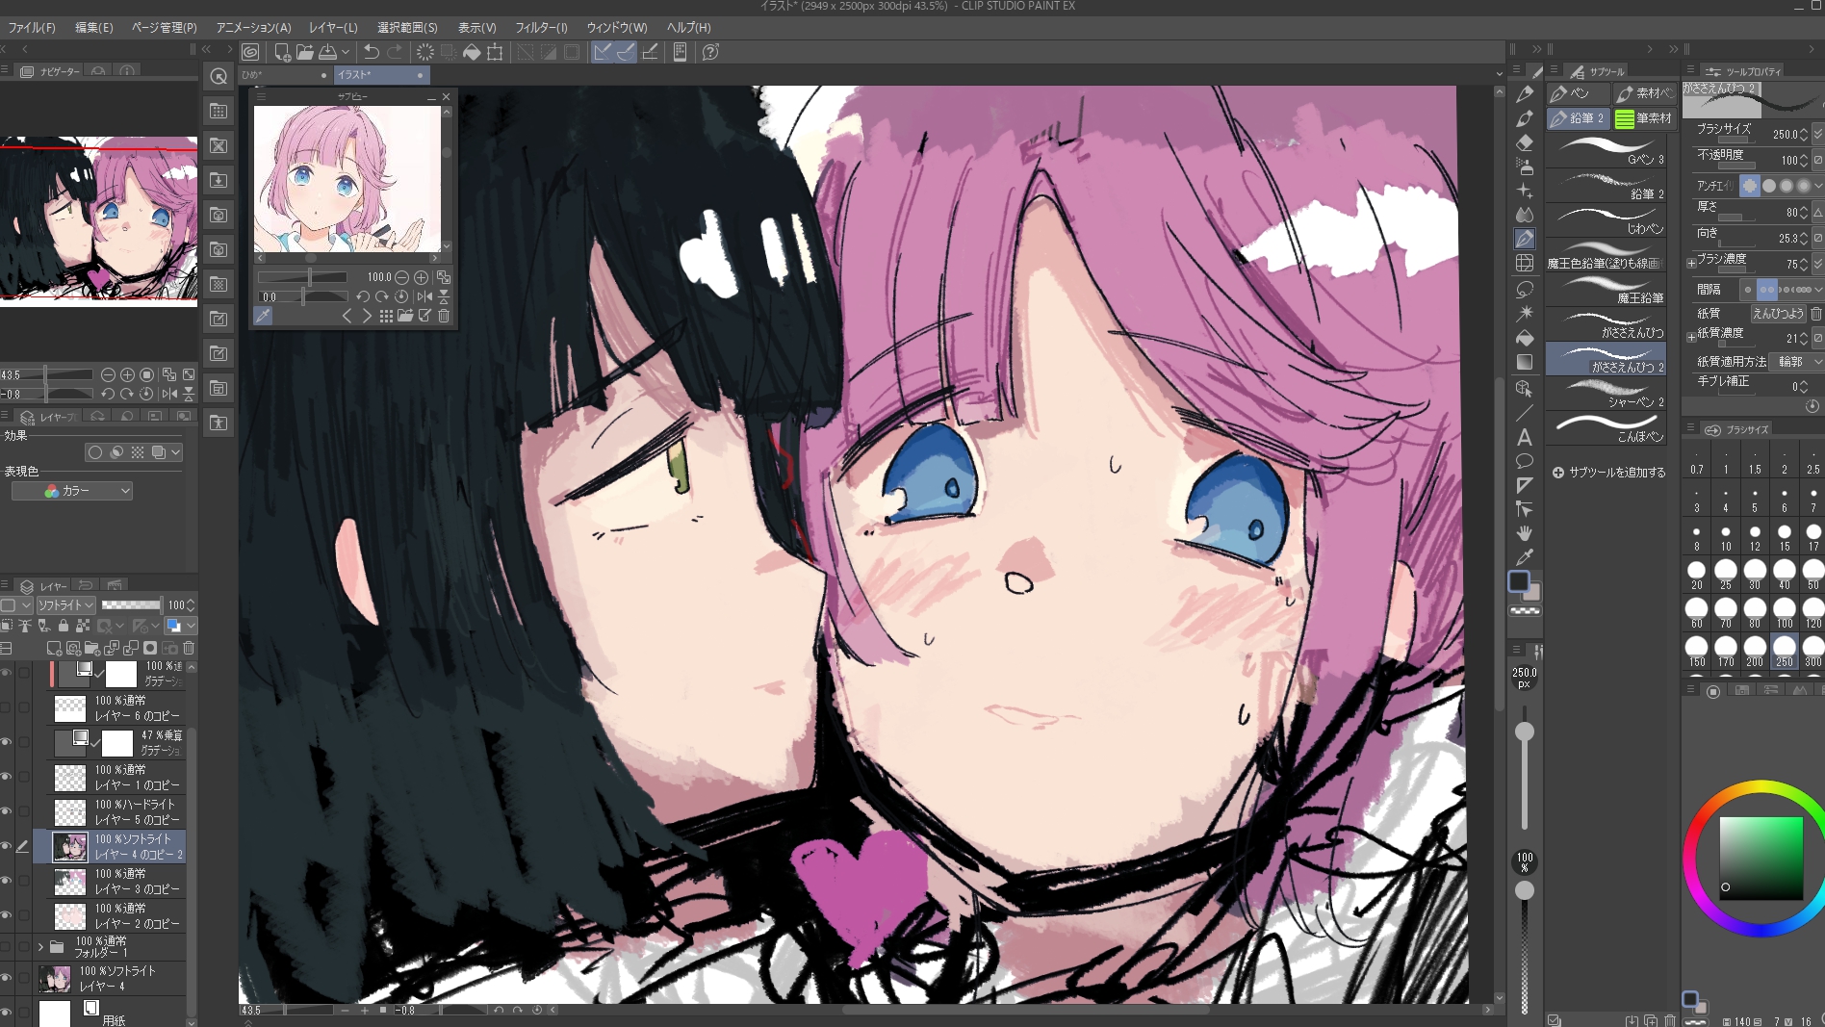Click inside the green color square picker
This screenshot has width=1825, height=1027.
(x=1761, y=857)
